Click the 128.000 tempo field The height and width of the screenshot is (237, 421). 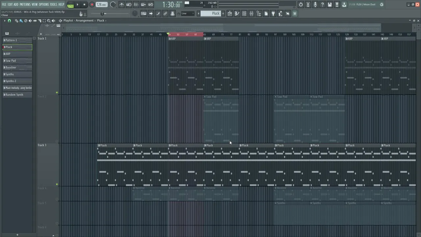(x=101, y=5)
